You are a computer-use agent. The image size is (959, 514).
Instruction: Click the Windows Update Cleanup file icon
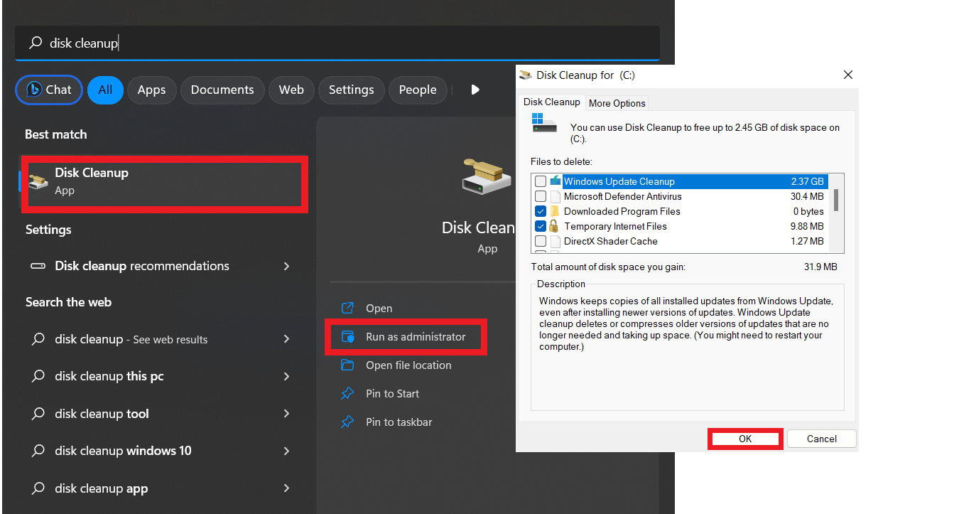(x=556, y=181)
